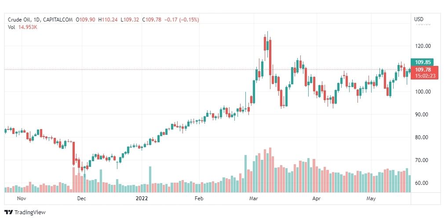Click the Feb time axis label

point(199,198)
